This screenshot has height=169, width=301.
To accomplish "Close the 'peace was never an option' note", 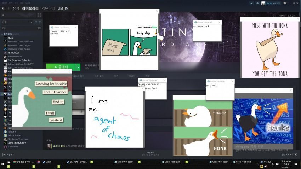I will pyautogui.click(x=164, y=80).
